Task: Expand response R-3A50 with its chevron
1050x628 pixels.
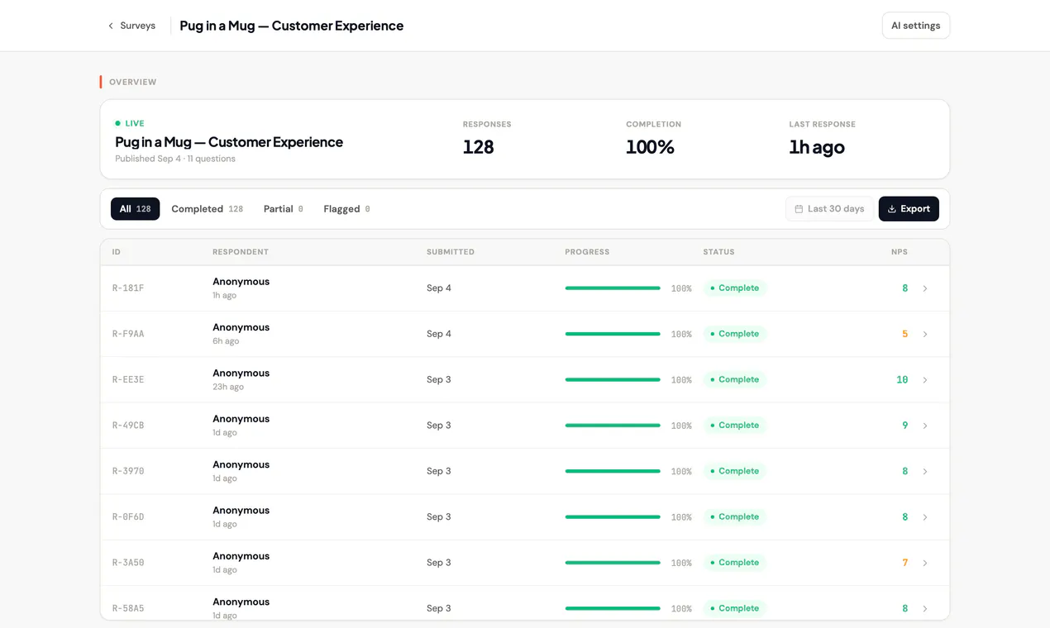Action: coord(925,563)
